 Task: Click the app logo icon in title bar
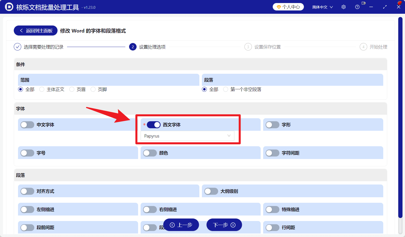pyautogui.click(x=9, y=7)
